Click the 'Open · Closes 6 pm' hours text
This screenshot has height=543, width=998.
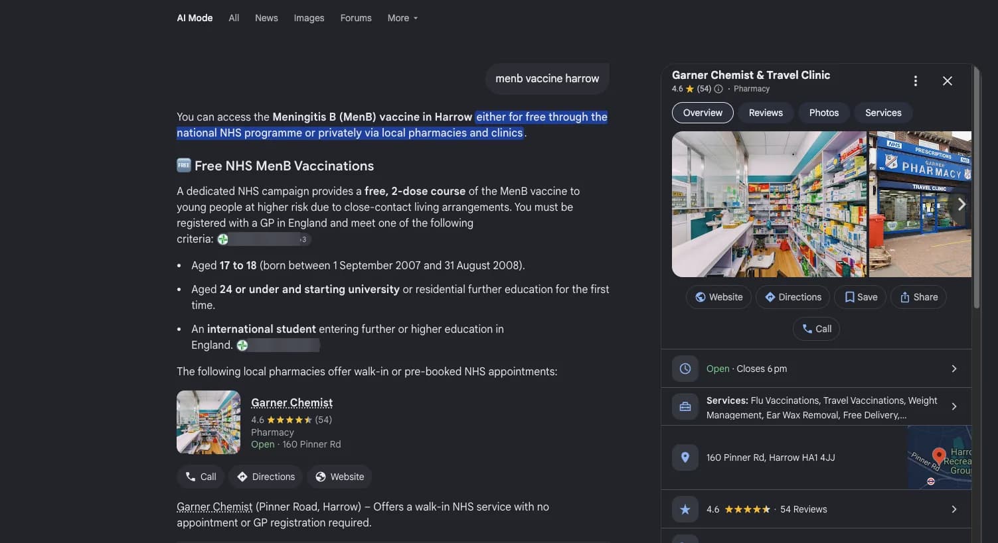[x=746, y=369]
